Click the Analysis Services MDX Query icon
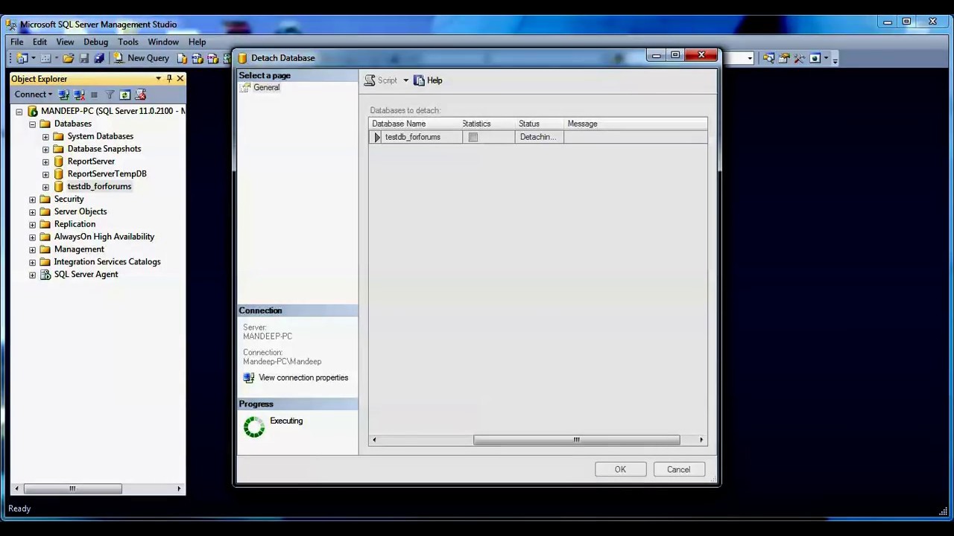 pyautogui.click(x=198, y=58)
